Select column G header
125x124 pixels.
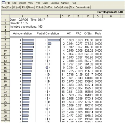(98, 16)
